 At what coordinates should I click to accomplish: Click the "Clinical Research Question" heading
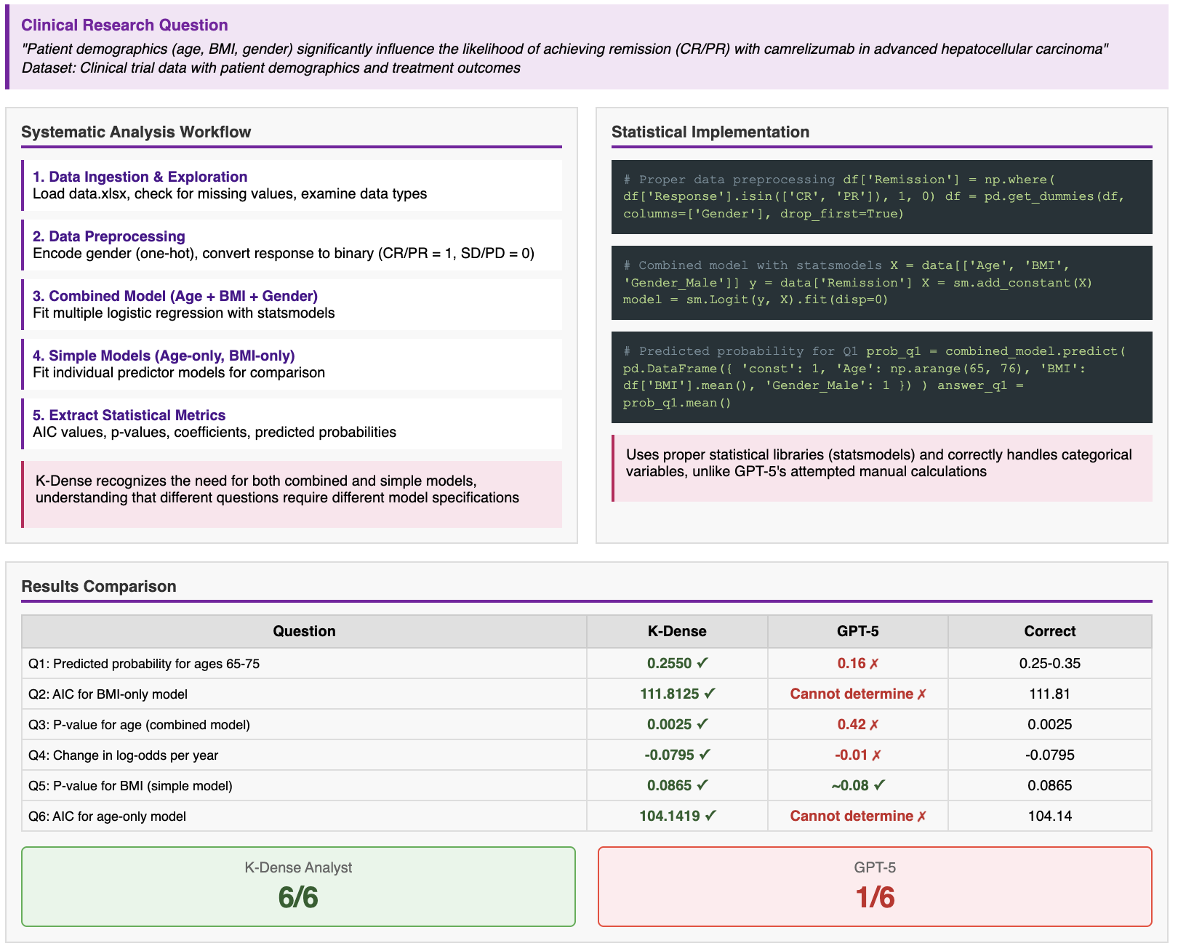pyautogui.click(x=124, y=25)
